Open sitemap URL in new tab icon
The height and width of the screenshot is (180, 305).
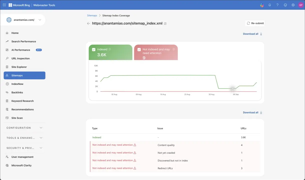pos(165,23)
